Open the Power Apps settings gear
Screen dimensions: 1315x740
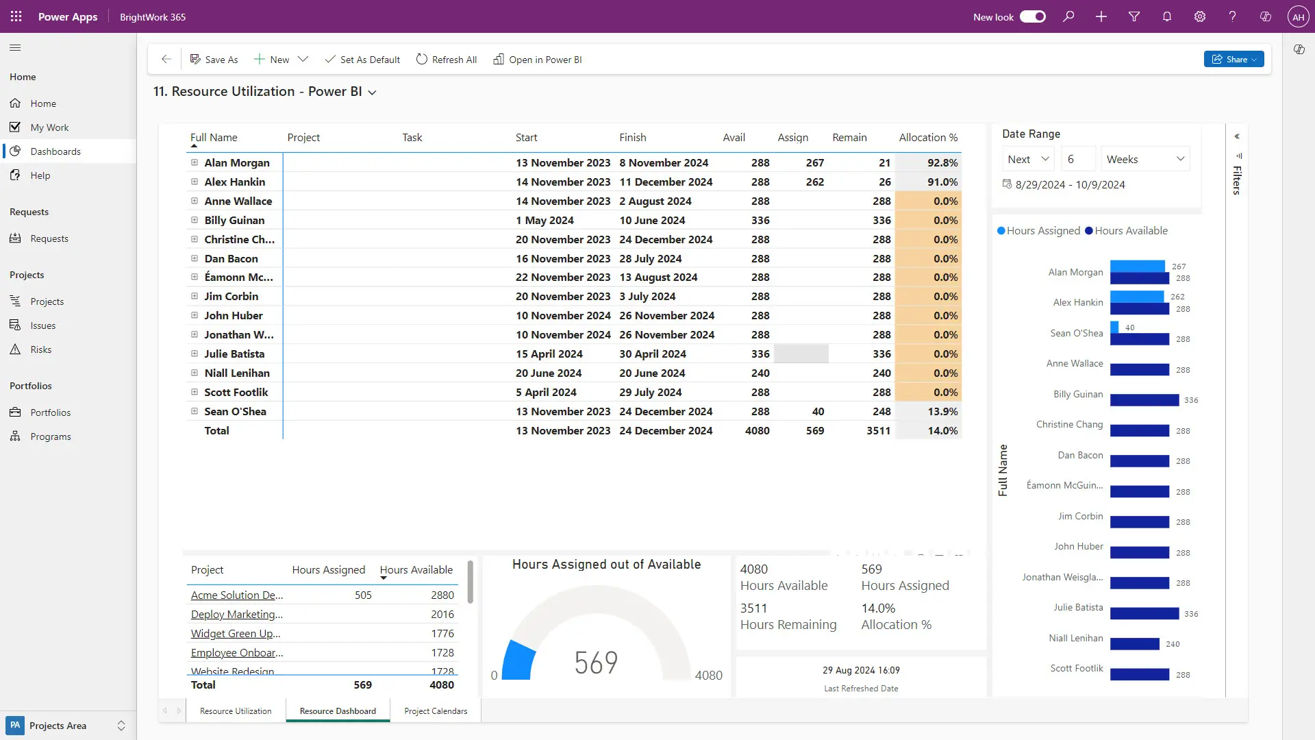coord(1199,16)
